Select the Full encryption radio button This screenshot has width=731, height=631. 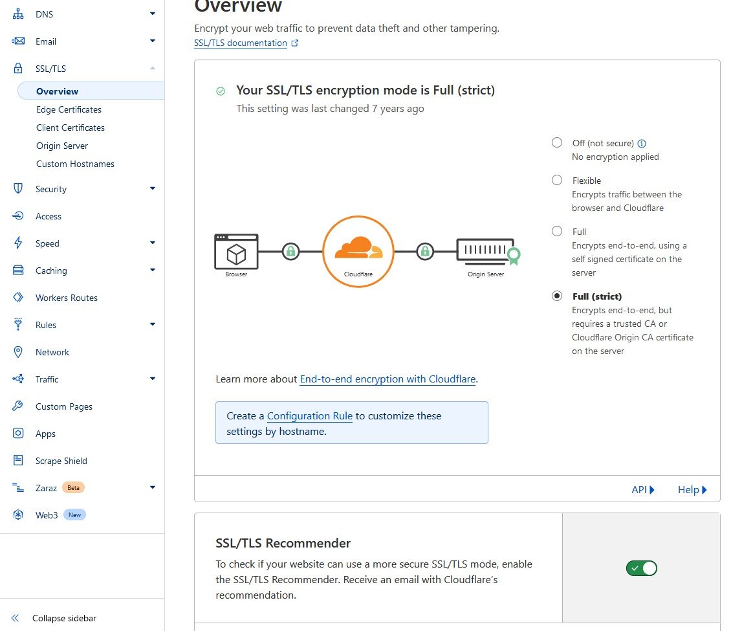[556, 231]
